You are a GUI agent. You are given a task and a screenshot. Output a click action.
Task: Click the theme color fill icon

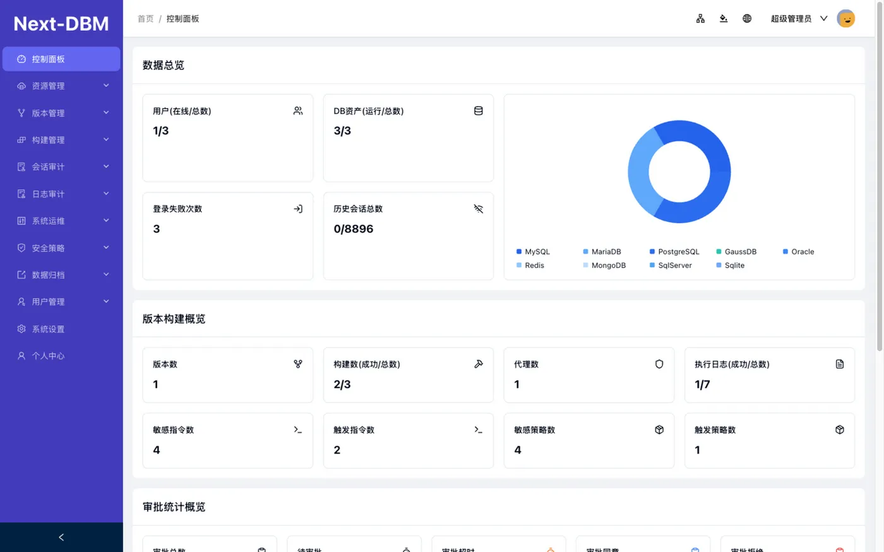coord(724,18)
